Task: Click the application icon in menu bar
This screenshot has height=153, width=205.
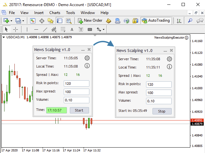Action: click(4, 13)
